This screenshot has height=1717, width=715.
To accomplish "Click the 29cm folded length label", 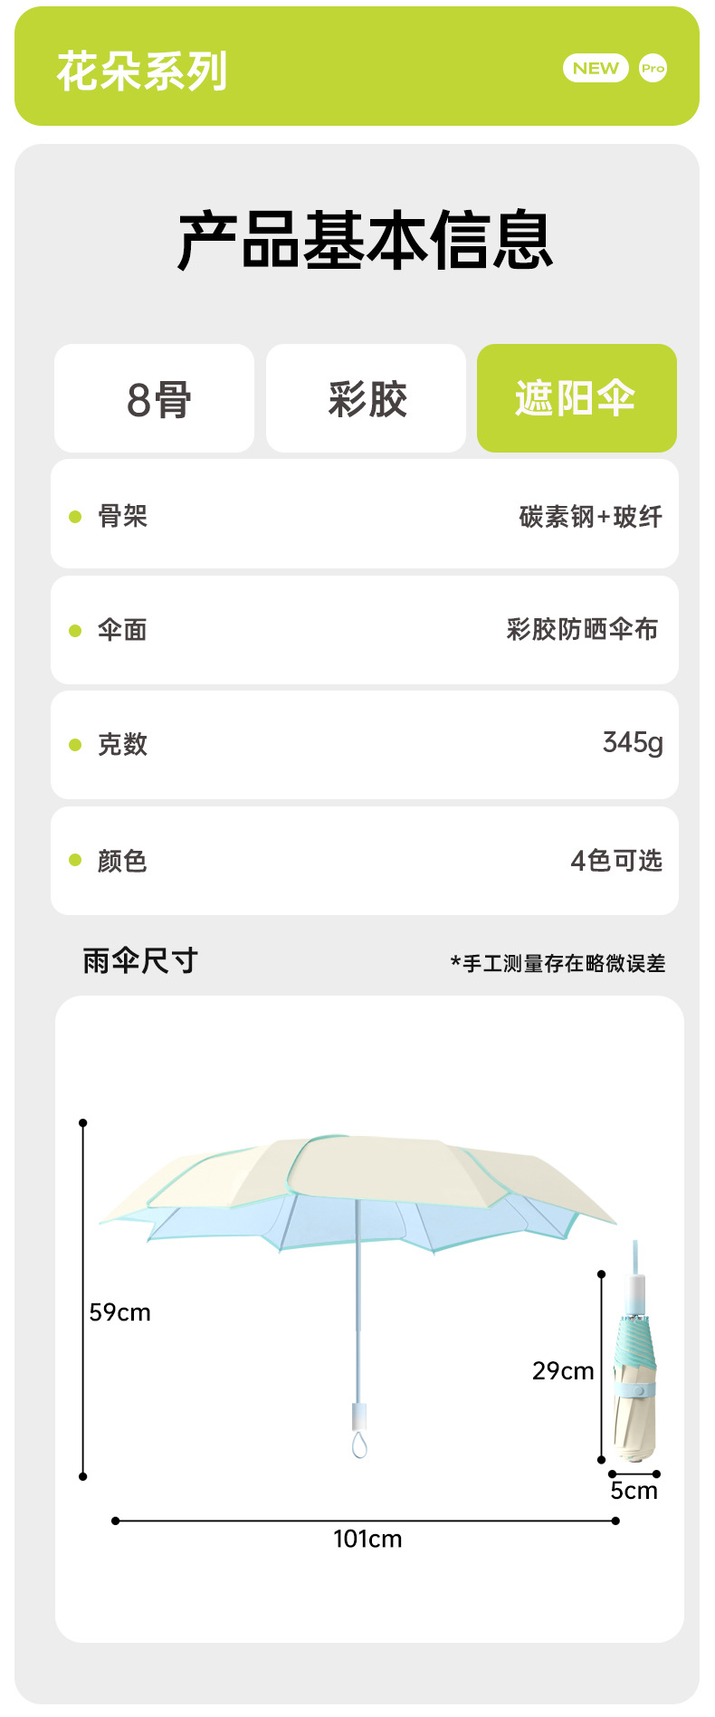I will click(563, 1371).
